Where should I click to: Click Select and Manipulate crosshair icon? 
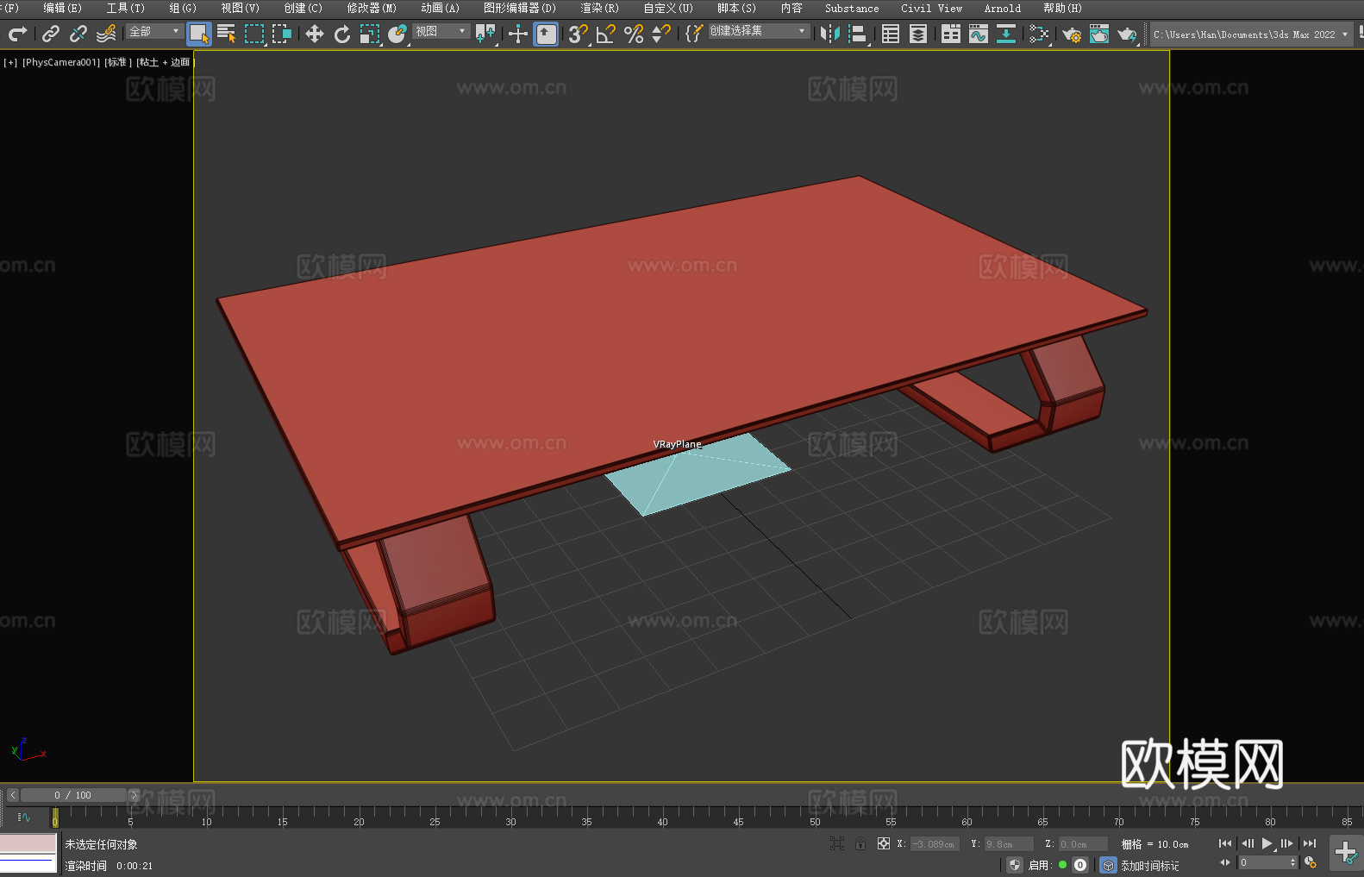pos(517,34)
